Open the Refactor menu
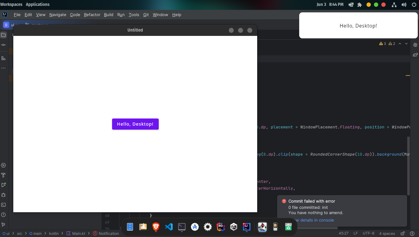The image size is (419, 237). point(92,15)
